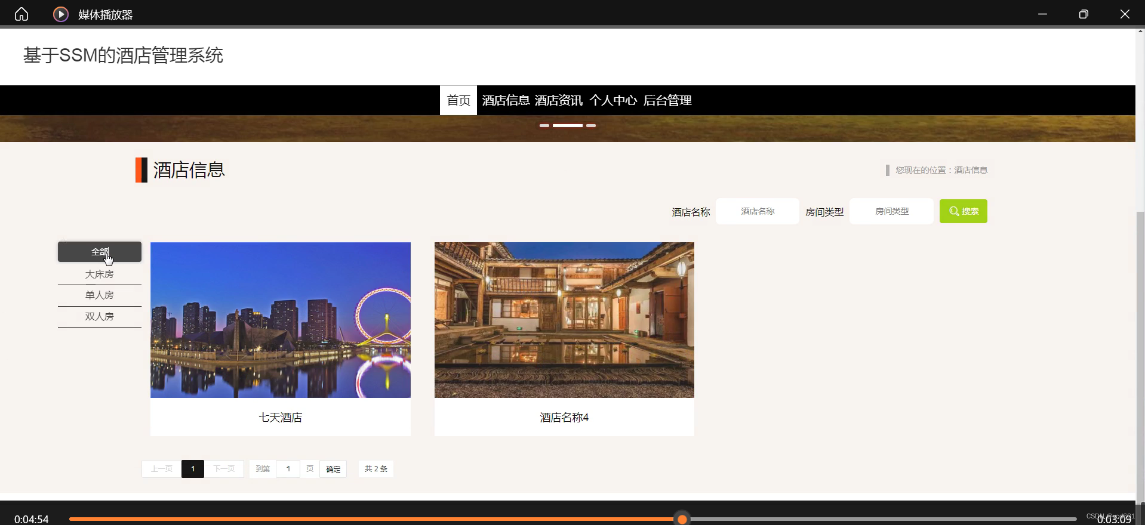Focus the 房间类型 search input field
This screenshot has width=1145, height=525.
coord(892,211)
